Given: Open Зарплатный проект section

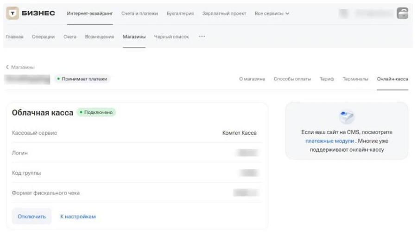Looking at the screenshot, I should click(x=224, y=14).
